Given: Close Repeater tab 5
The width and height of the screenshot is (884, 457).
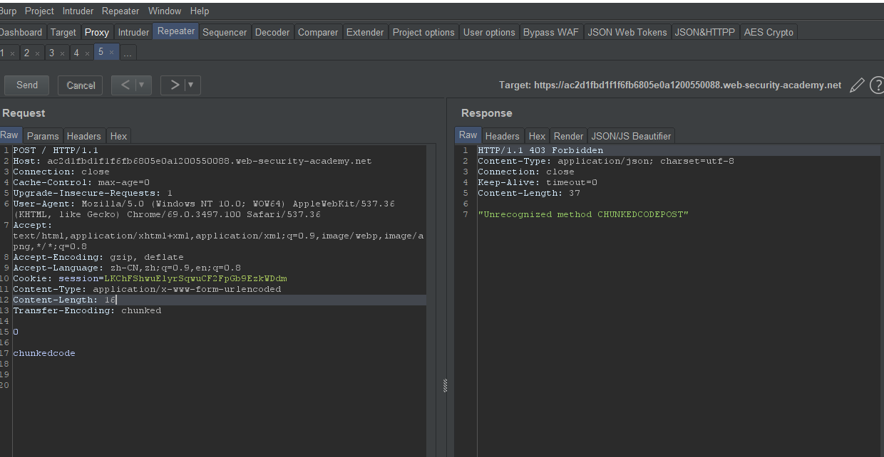Looking at the screenshot, I should [111, 53].
